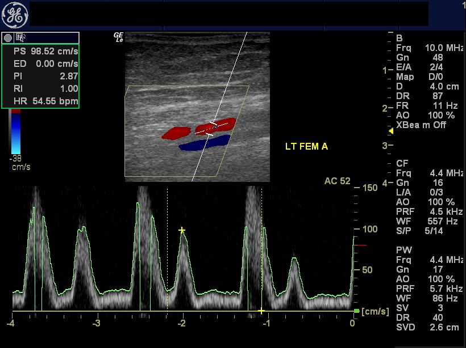Click the GE probe orientation marker on the image
The width and height of the screenshot is (466, 348).
pyautogui.click(x=118, y=37)
